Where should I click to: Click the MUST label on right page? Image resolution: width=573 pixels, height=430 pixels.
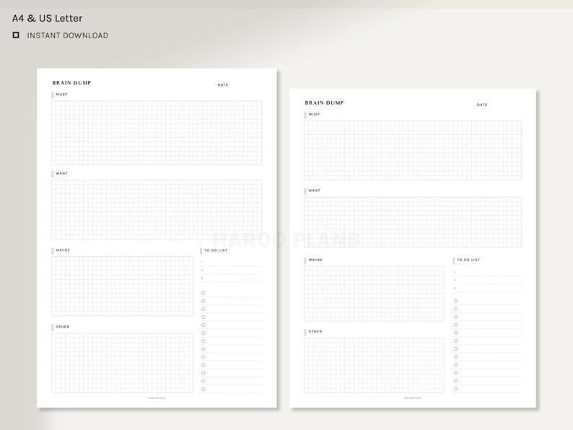[x=314, y=114]
